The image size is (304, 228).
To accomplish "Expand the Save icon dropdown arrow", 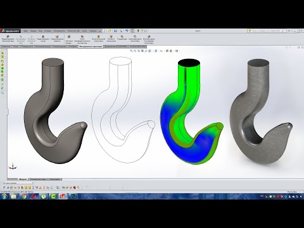I will click(118, 31).
